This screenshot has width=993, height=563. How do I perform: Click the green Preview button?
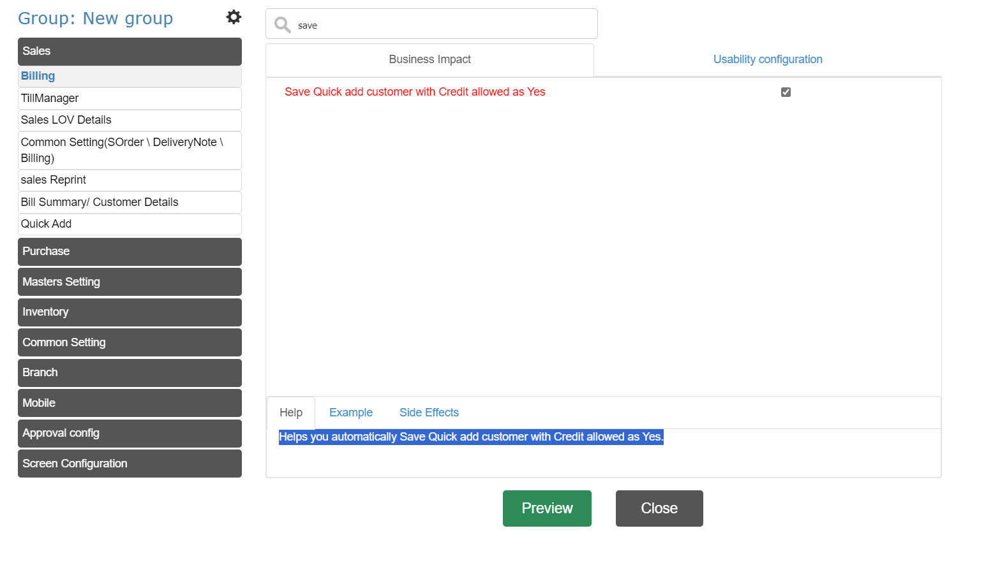(547, 508)
